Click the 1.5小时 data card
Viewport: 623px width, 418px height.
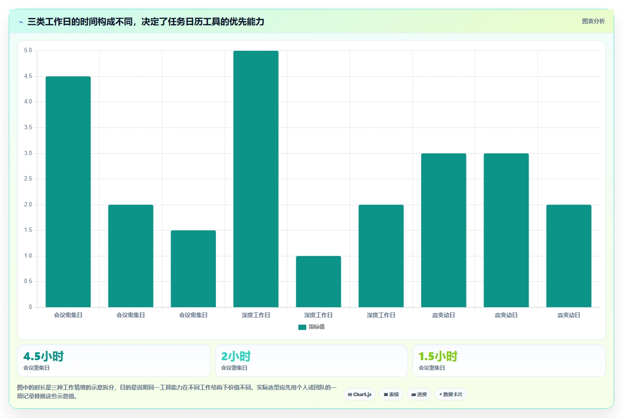click(509, 361)
